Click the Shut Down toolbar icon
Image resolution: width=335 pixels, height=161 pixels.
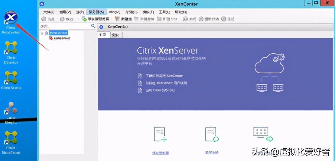click(x=185, y=19)
